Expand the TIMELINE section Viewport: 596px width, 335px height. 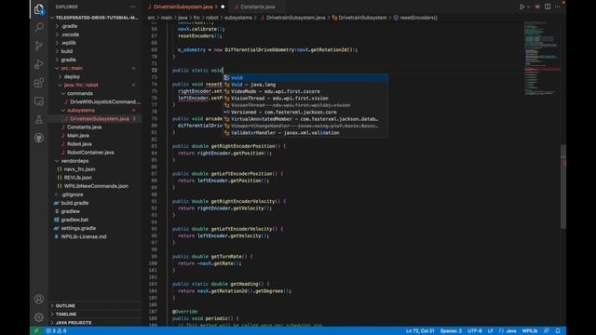point(95,315)
